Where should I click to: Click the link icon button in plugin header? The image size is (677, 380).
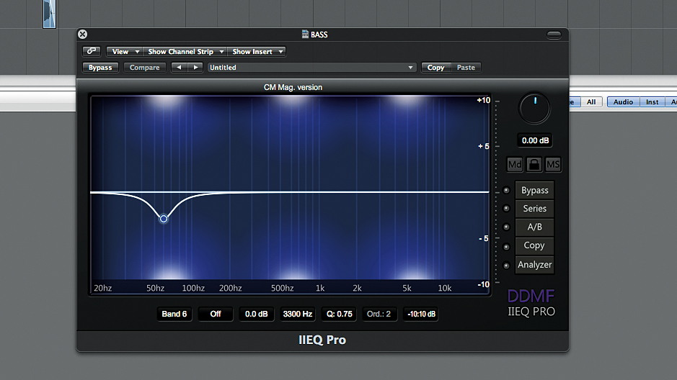(x=92, y=51)
